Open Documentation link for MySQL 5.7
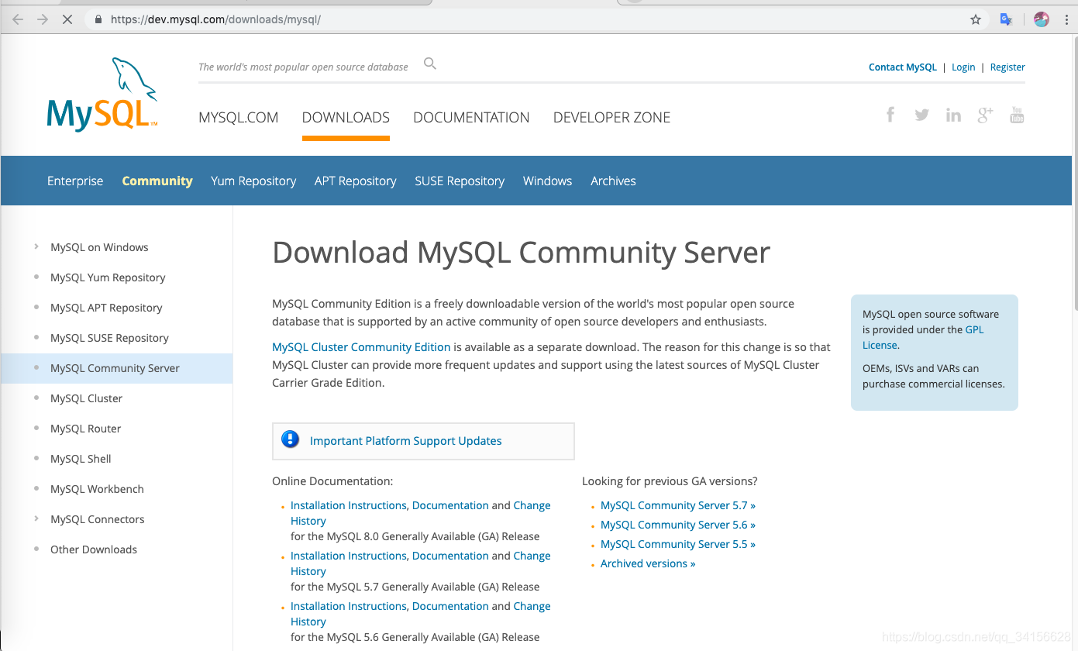The height and width of the screenshot is (651, 1078). [x=450, y=556]
